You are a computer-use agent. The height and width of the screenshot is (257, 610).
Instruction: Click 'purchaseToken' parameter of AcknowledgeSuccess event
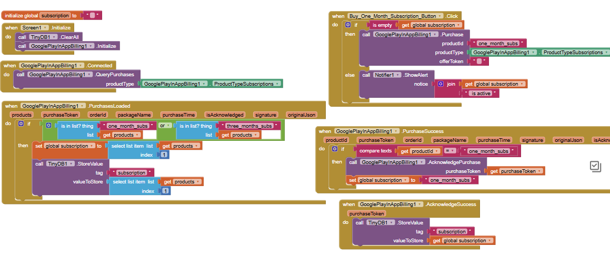366,213
